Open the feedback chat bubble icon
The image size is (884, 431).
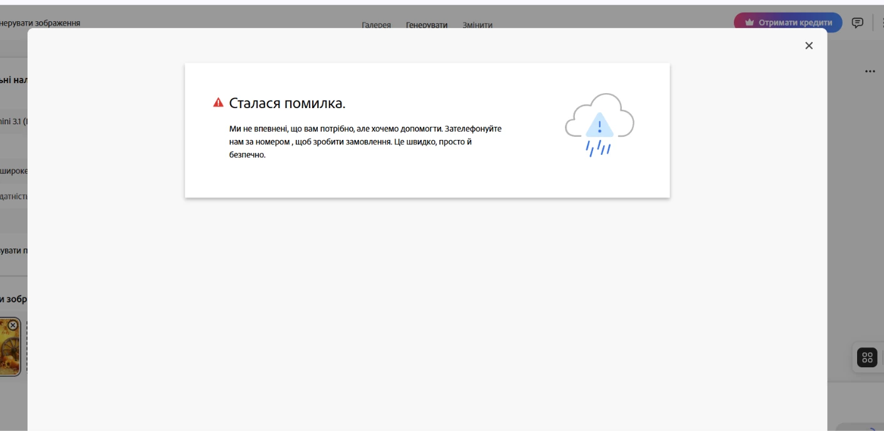point(858,22)
